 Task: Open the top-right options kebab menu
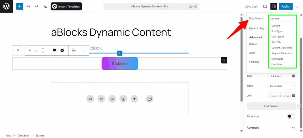(298, 6)
